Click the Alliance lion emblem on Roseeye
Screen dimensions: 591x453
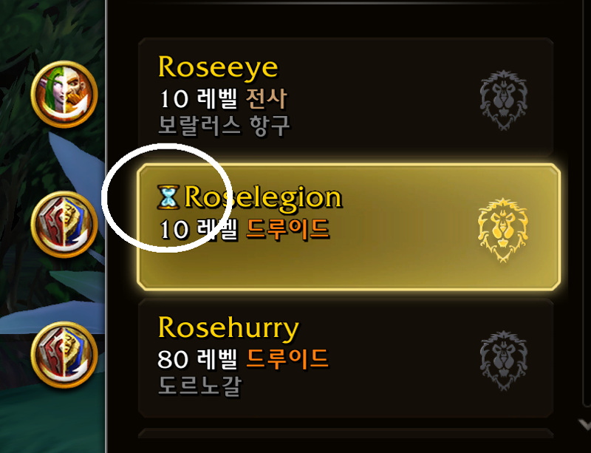coord(504,101)
